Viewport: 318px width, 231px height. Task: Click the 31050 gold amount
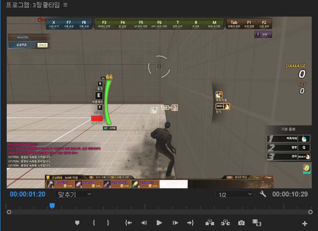pyautogui.click(x=57, y=178)
